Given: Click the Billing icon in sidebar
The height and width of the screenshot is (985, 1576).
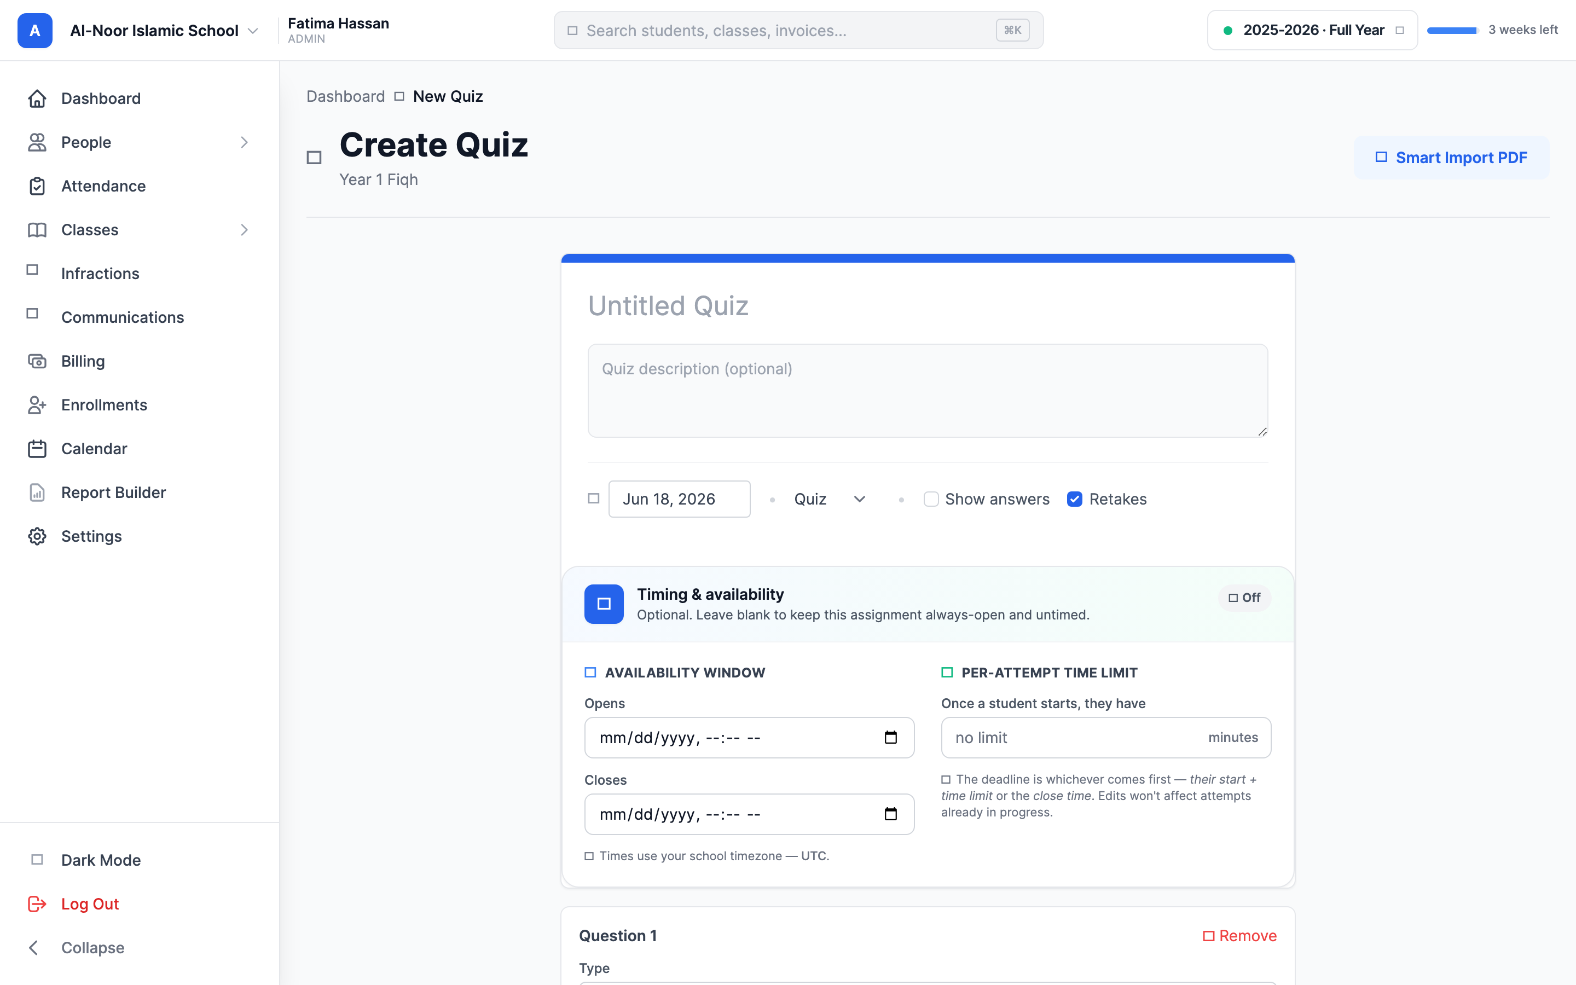Looking at the screenshot, I should click(x=37, y=361).
